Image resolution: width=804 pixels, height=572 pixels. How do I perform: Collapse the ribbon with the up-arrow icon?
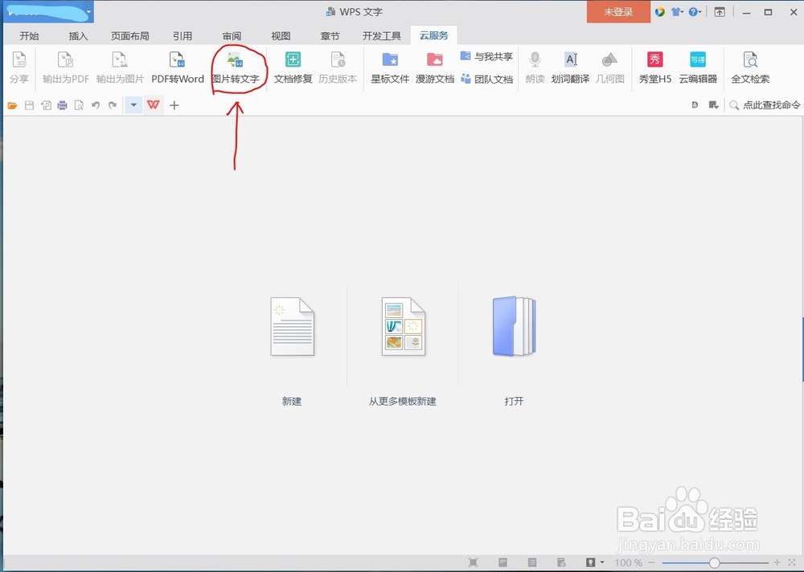(x=720, y=12)
